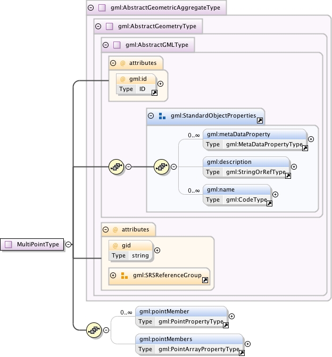This screenshot has width=332, height=357.
Task: Expand gml:pointMember element plus button
Action: pyautogui.click(x=231, y=316)
